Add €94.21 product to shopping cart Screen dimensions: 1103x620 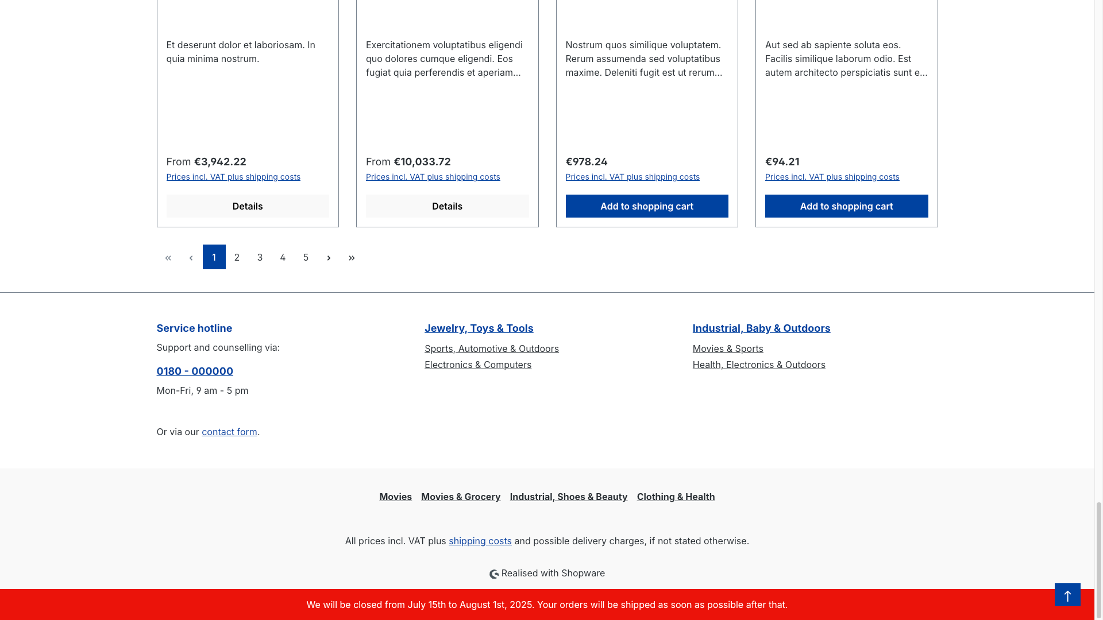[x=846, y=206]
